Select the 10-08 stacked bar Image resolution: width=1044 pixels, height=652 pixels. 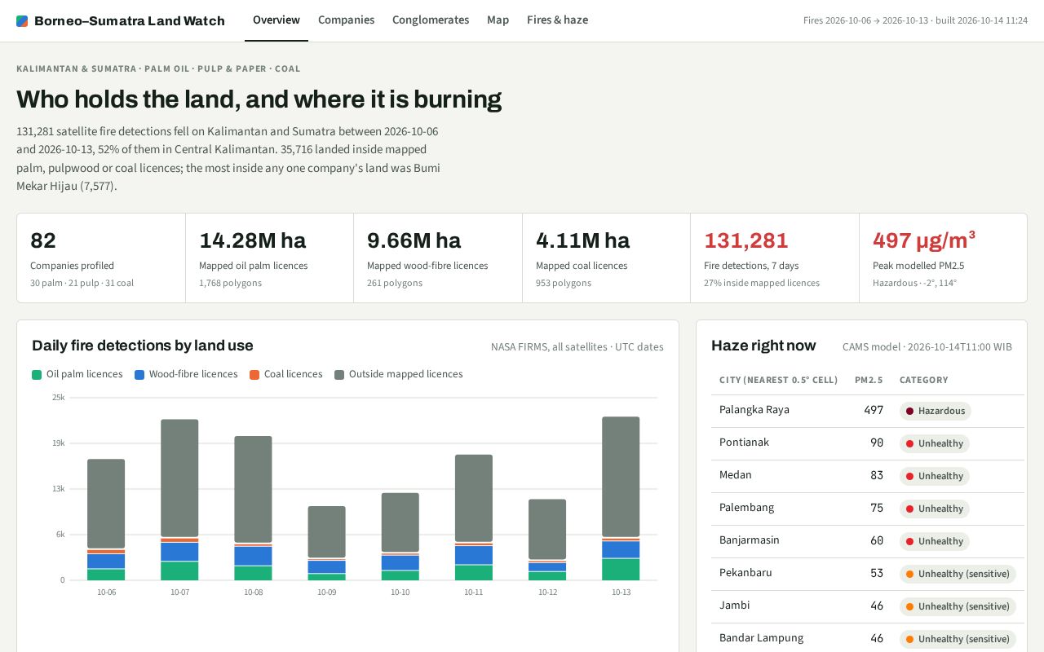253,509
